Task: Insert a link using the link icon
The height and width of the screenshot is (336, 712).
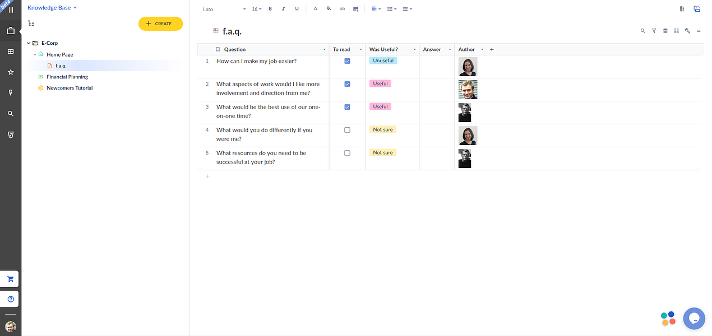Action: [342, 9]
